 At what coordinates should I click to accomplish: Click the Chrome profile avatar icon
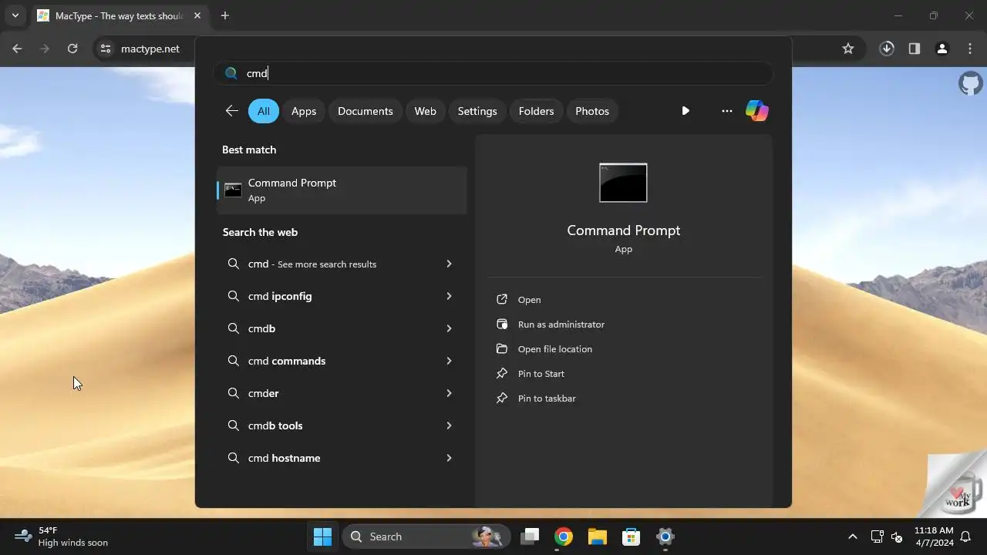tap(942, 49)
